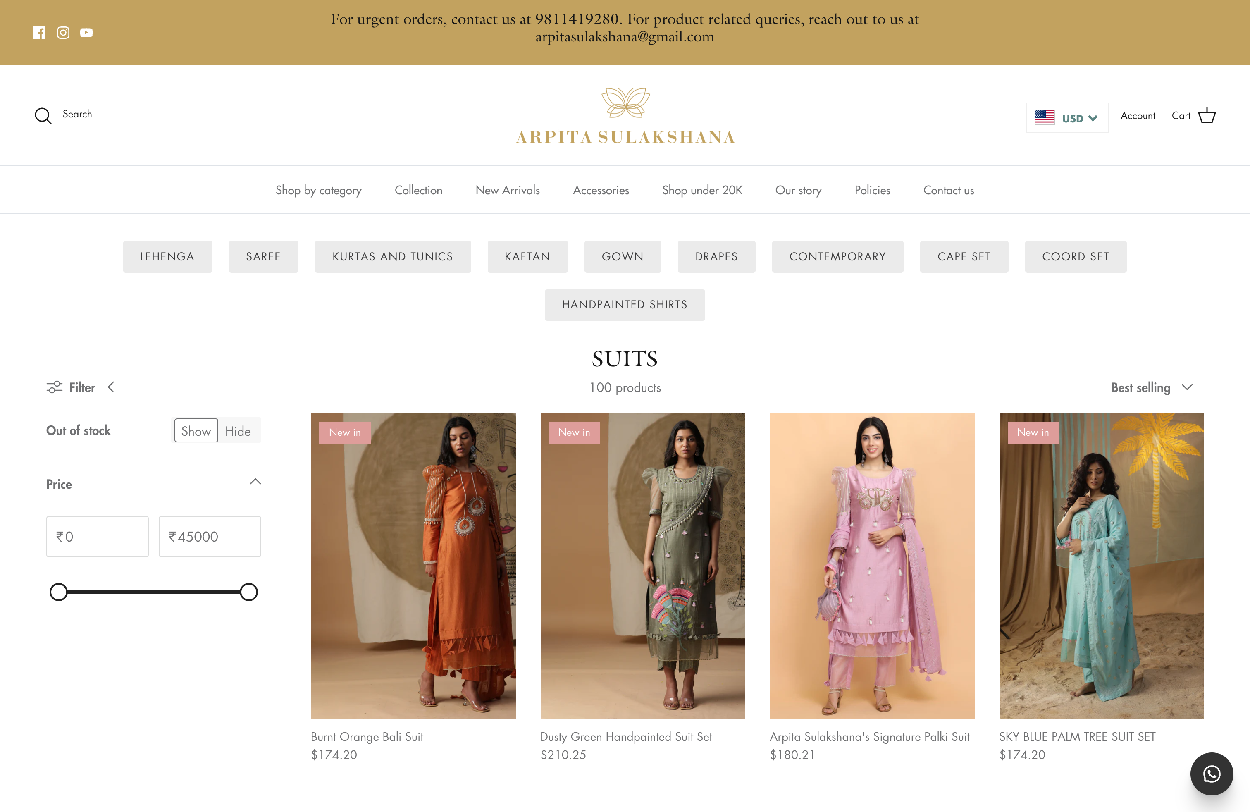The height and width of the screenshot is (812, 1250).
Task: Open the Instagram icon
Action: tap(63, 33)
